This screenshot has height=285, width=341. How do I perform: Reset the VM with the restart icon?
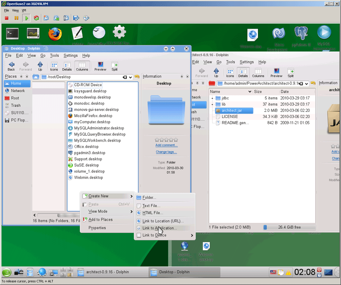pyautogui.click(x=36, y=18)
